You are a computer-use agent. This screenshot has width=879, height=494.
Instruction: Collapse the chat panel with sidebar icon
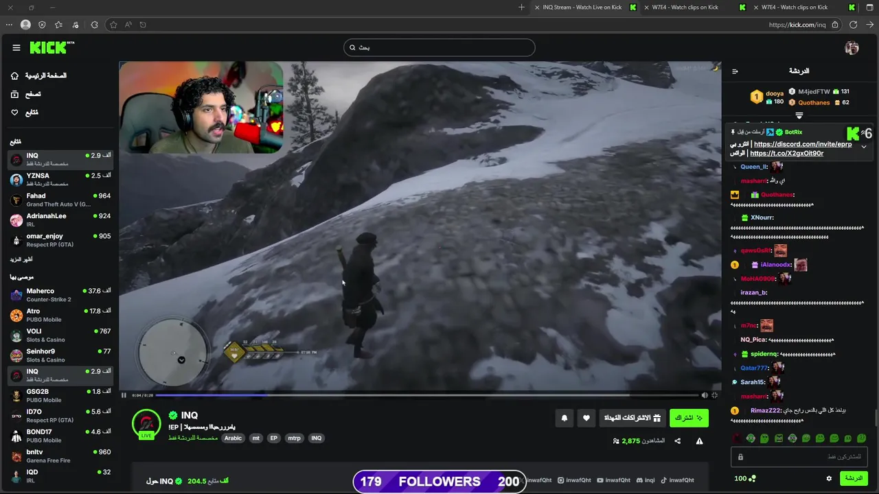(x=735, y=71)
